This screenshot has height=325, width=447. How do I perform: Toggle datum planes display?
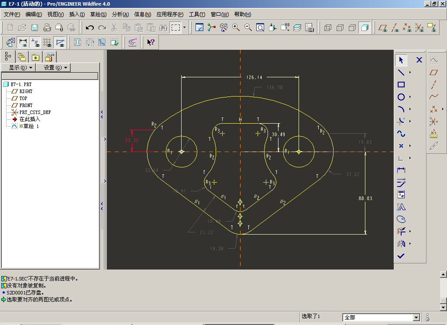pos(382,28)
